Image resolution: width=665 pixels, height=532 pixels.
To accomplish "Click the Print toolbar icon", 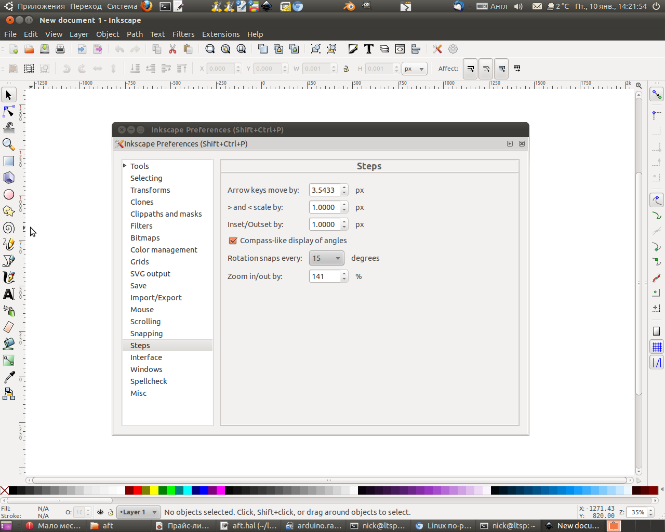I will point(60,49).
